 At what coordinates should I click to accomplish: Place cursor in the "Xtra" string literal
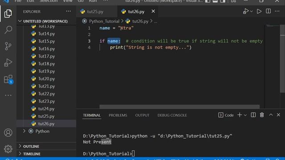click(126, 28)
